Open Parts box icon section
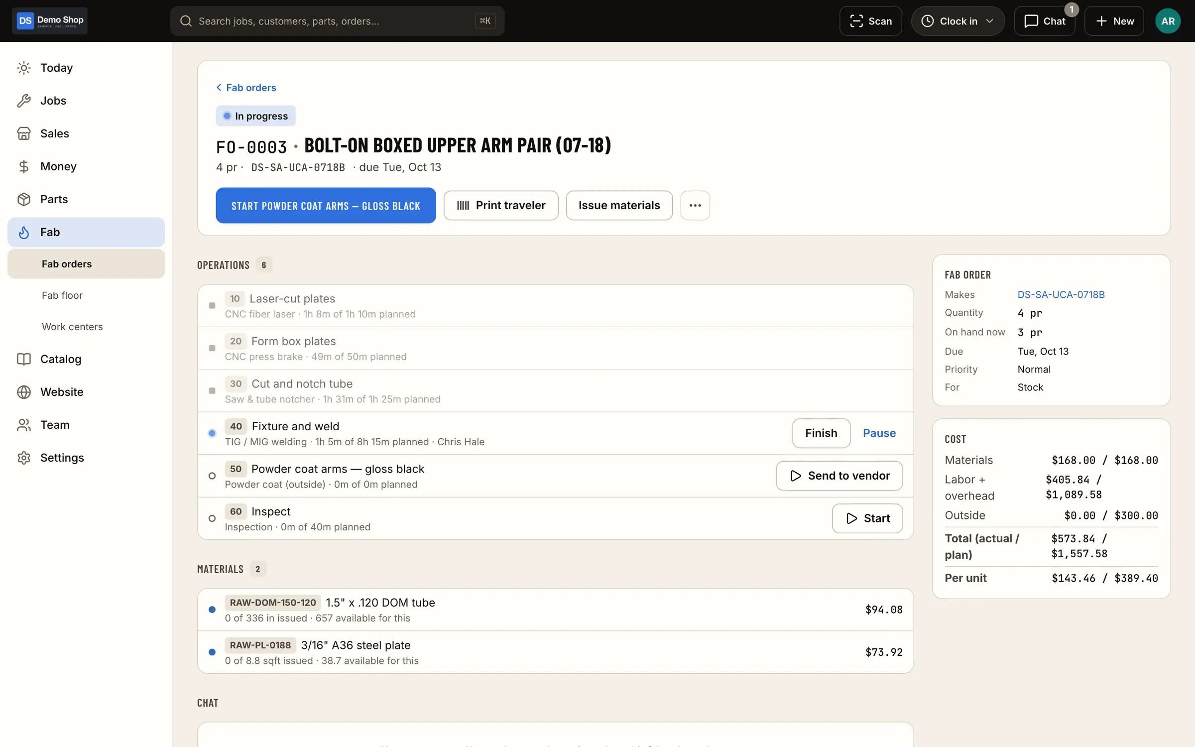Screen dimensions: 1195x747 point(24,199)
